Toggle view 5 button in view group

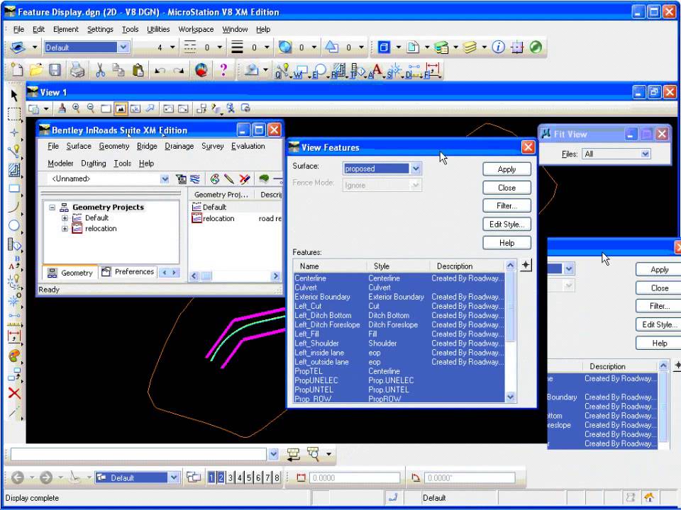tap(249, 477)
